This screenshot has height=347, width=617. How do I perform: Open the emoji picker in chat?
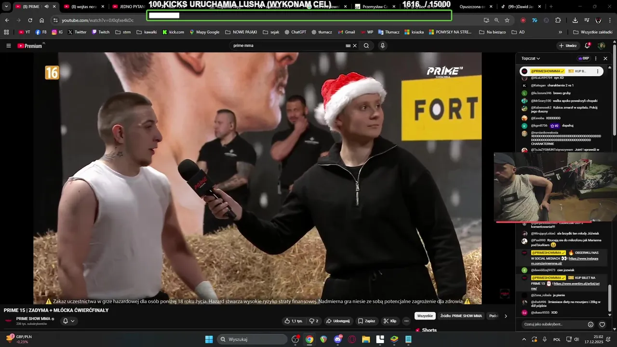[x=590, y=324]
